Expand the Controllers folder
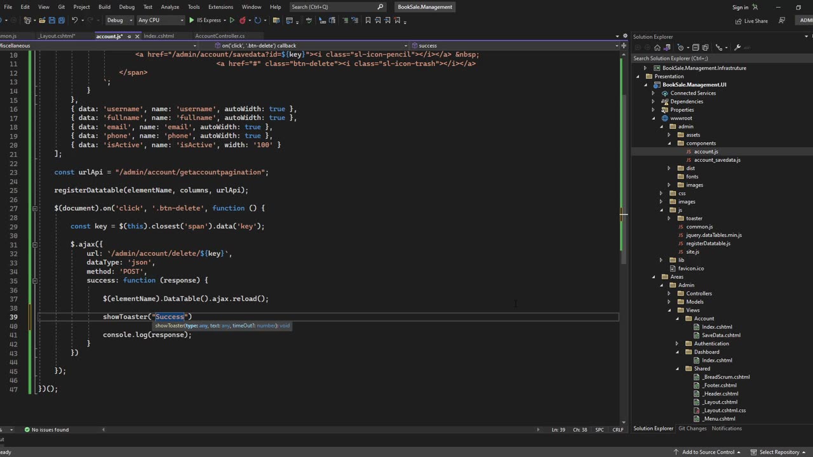 669,293
